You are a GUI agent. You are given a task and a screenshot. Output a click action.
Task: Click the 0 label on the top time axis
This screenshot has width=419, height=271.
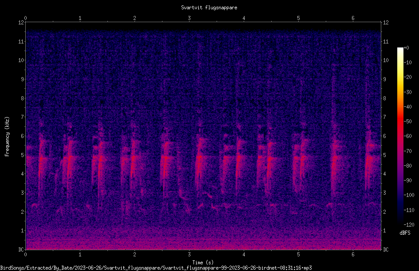click(25, 18)
